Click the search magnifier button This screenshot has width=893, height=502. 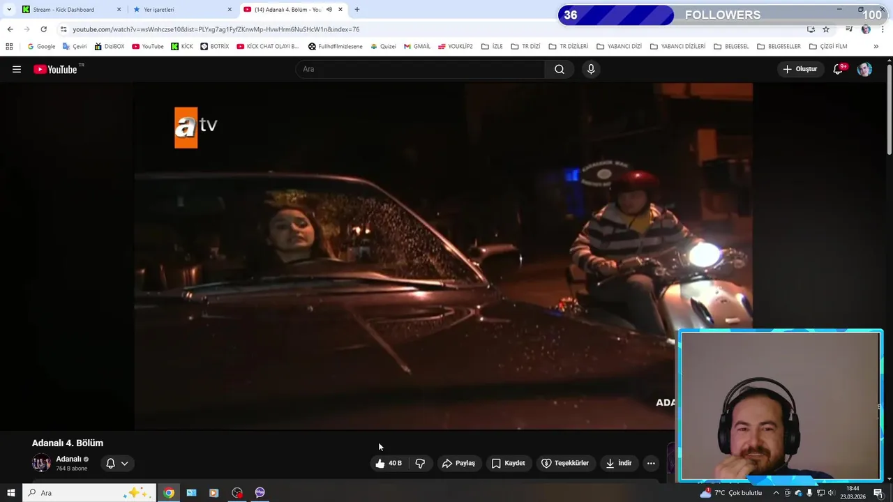[560, 69]
